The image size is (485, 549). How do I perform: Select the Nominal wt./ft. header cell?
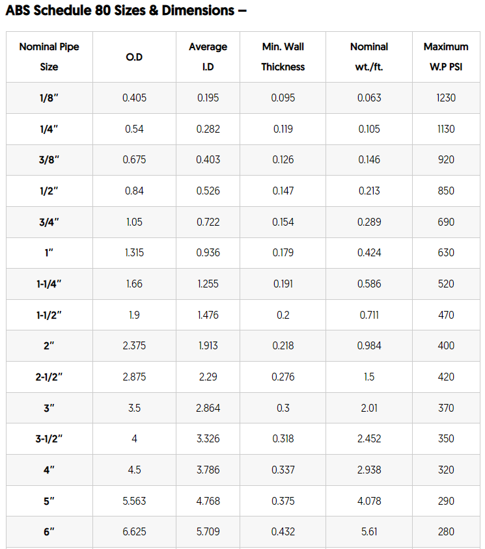[x=369, y=57]
